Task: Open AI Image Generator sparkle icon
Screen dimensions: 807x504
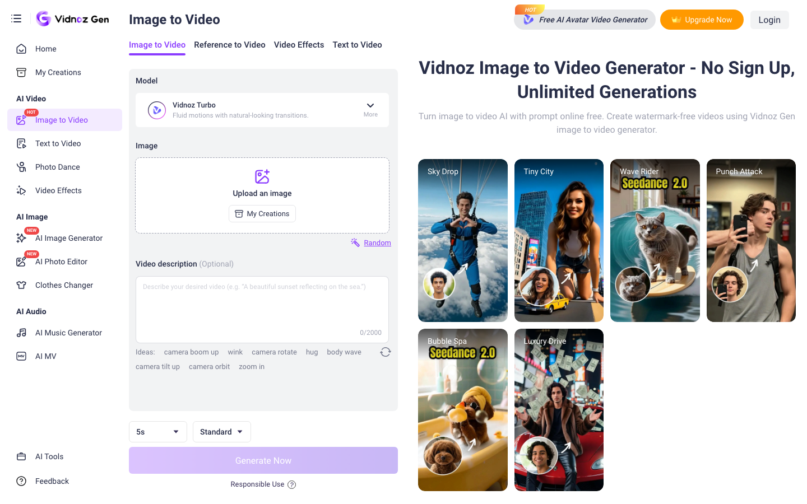Action: [21, 238]
